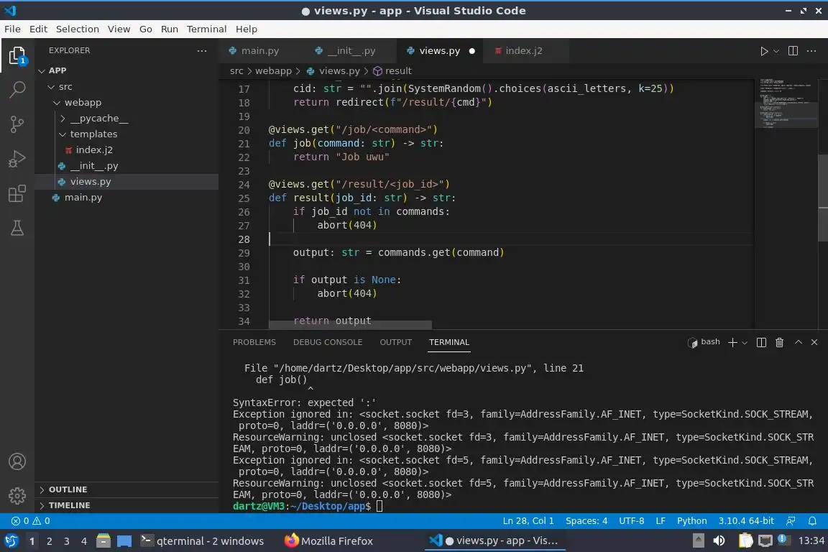828x552 pixels.
Task: Kill terminal with trash icon
Action: click(x=779, y=342)
